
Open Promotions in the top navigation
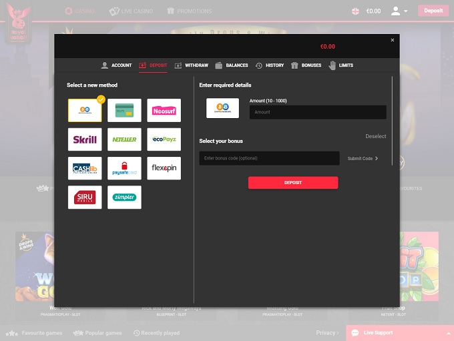190,11
